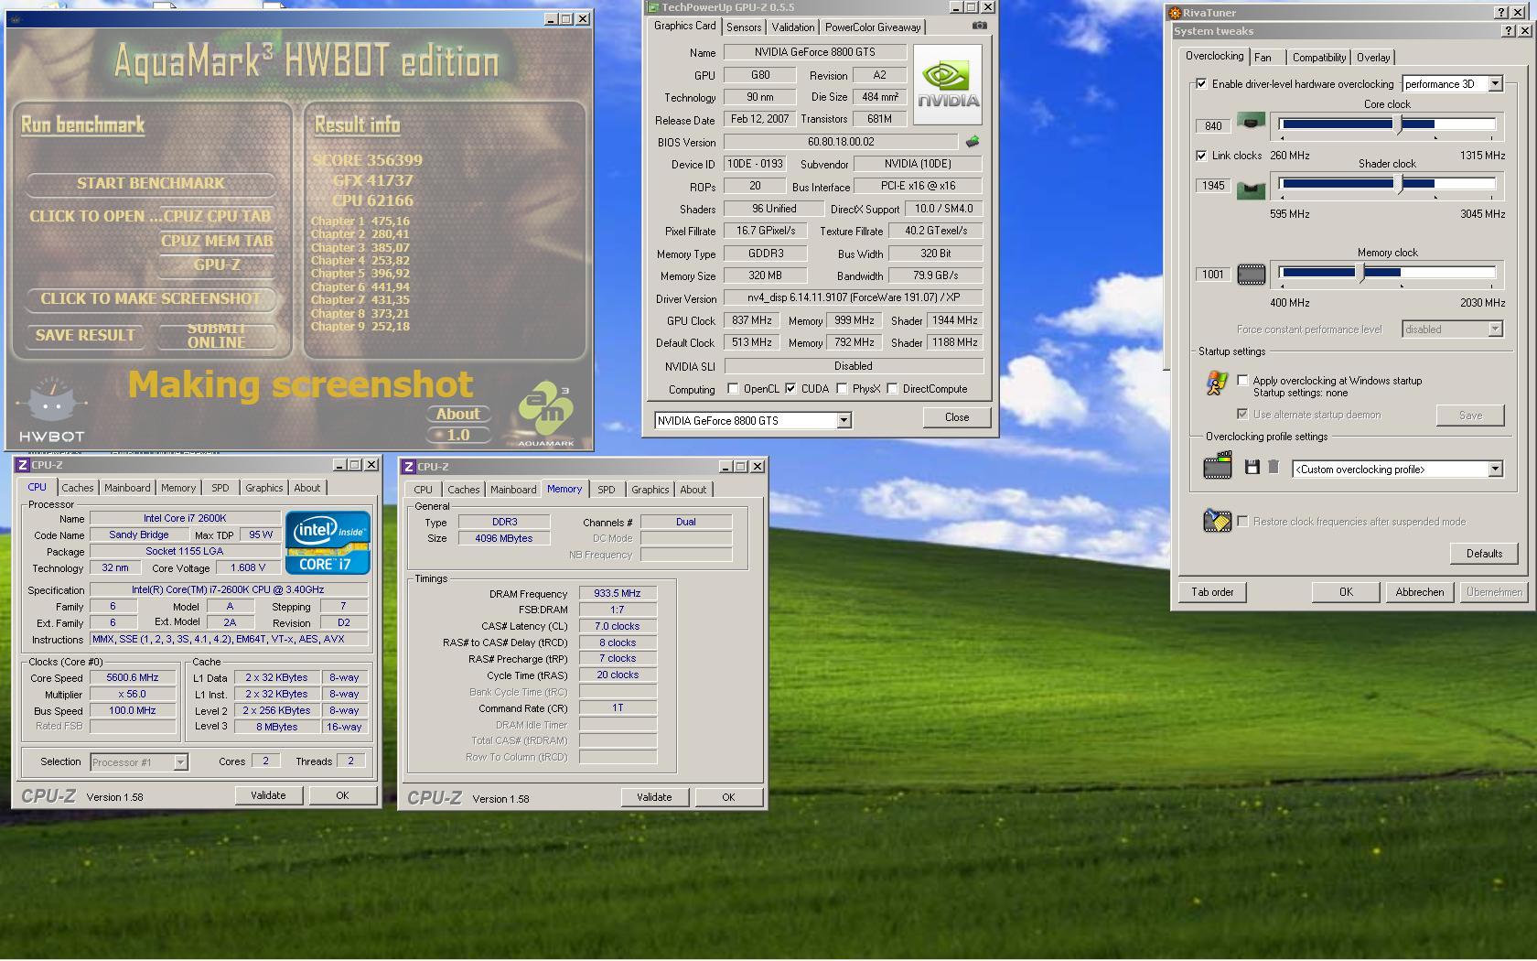Image resolution: width=1537 pixels, height=961 pixels.
Task: Click the Intel Core i7 logo
Action: click(328, 542)
